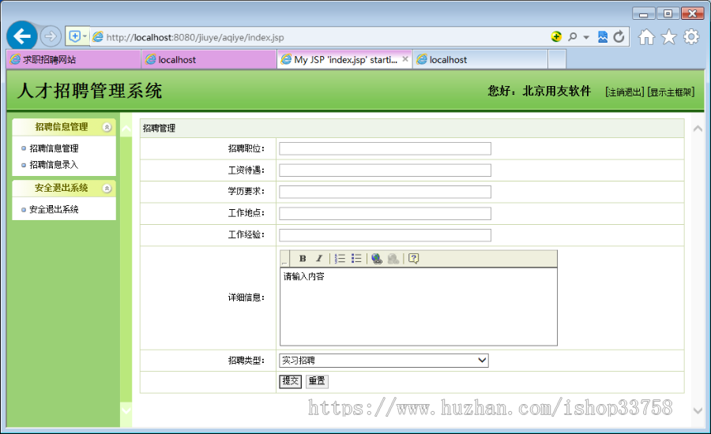This screenshot has width=711, height=434.
Task: Toggle bold in the editor toolbar
Action: point(303,258)
